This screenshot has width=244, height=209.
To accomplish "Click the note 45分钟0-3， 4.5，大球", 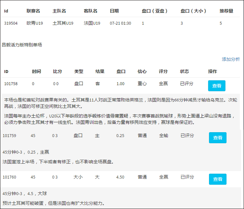I will coord(25,193).
